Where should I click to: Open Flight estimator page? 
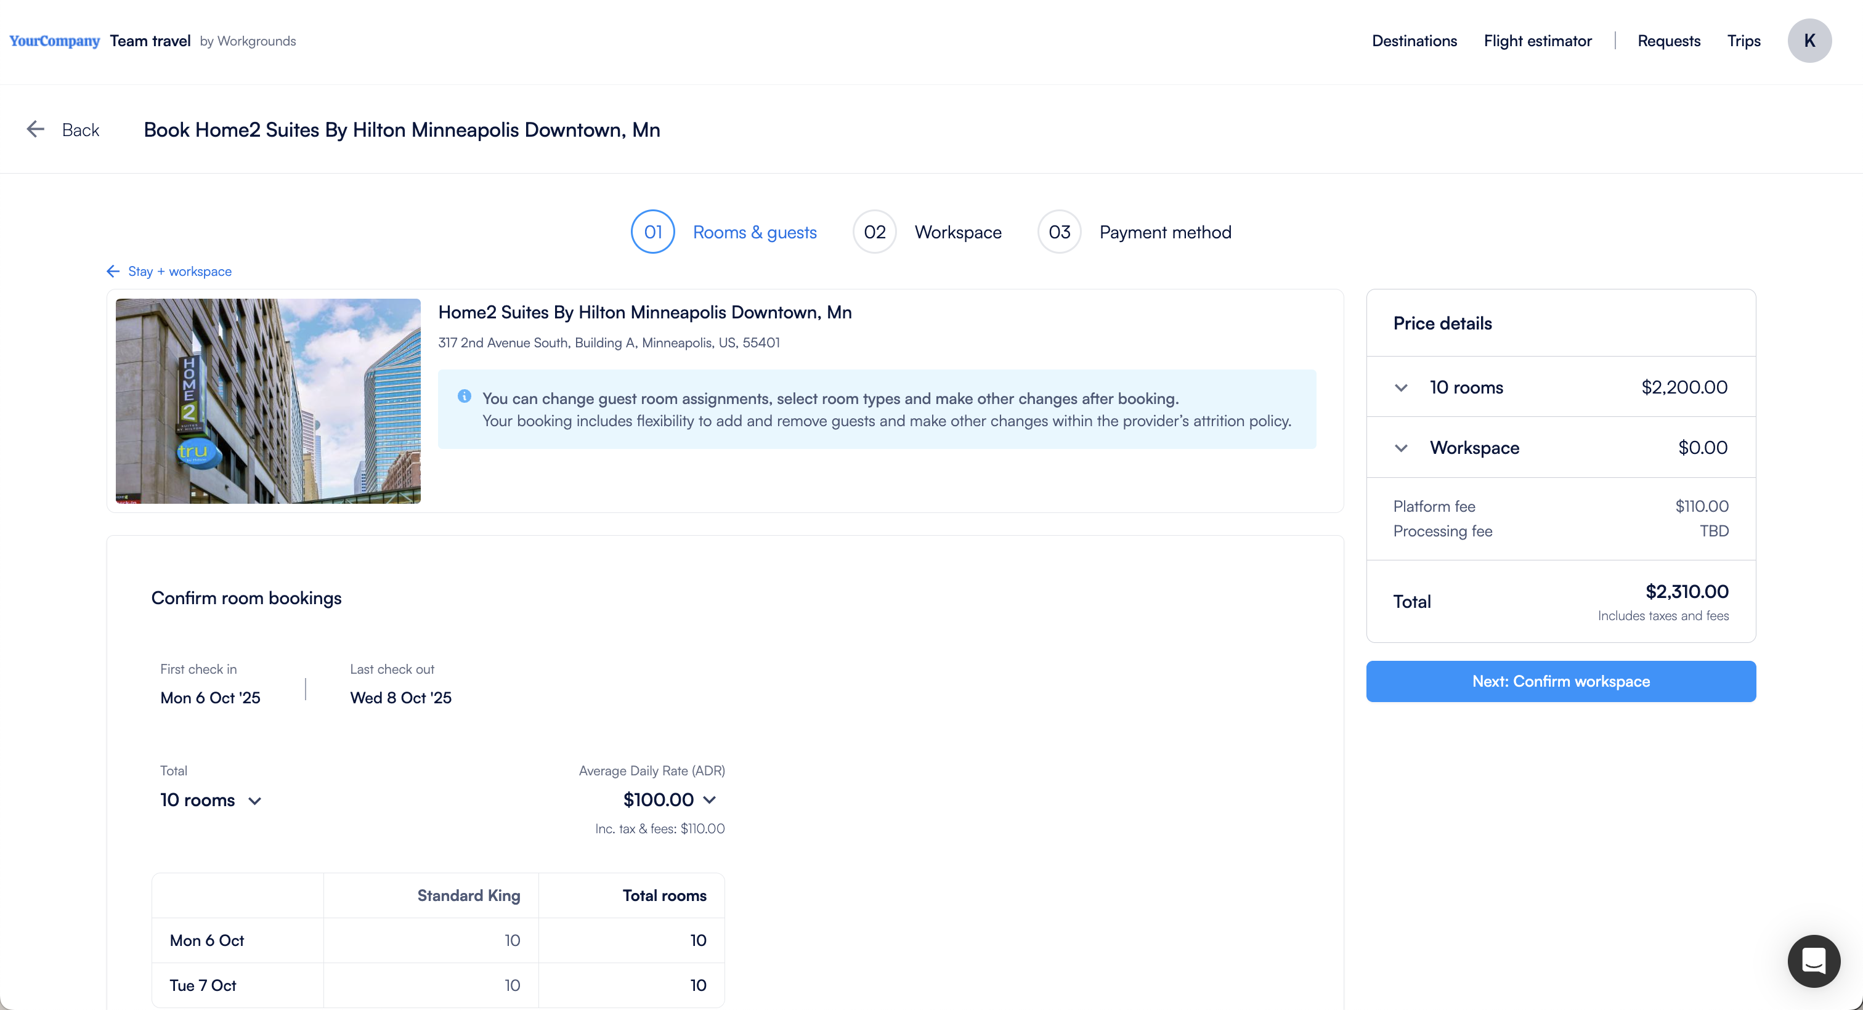1538,41
